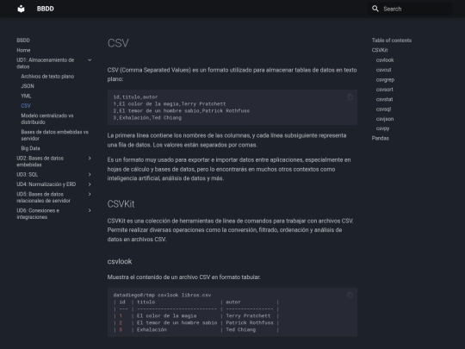Image resolution: width=465 pixels, height=349 pixels.
Task: Open the Home page link
Action: (23, 50)
